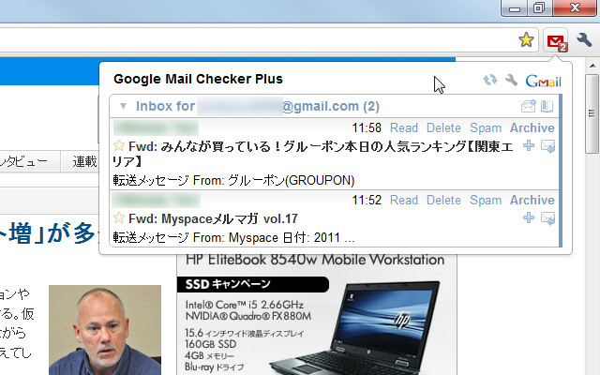Open Gmail via the Gmail logo
The width and height of the screenshot is (600, 375).
(543, 81)
